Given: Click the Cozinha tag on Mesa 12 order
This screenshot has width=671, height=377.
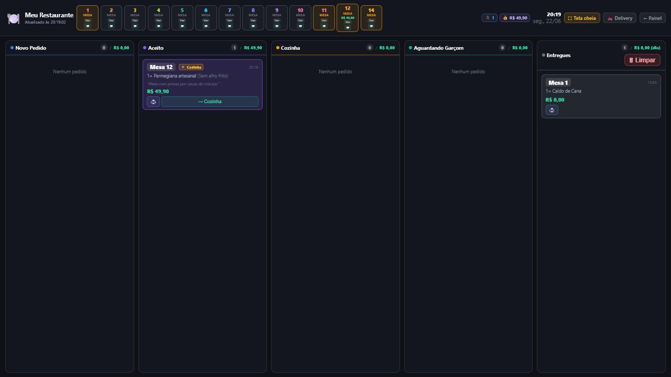Looking at the screenshot, I should coord(191,67).
